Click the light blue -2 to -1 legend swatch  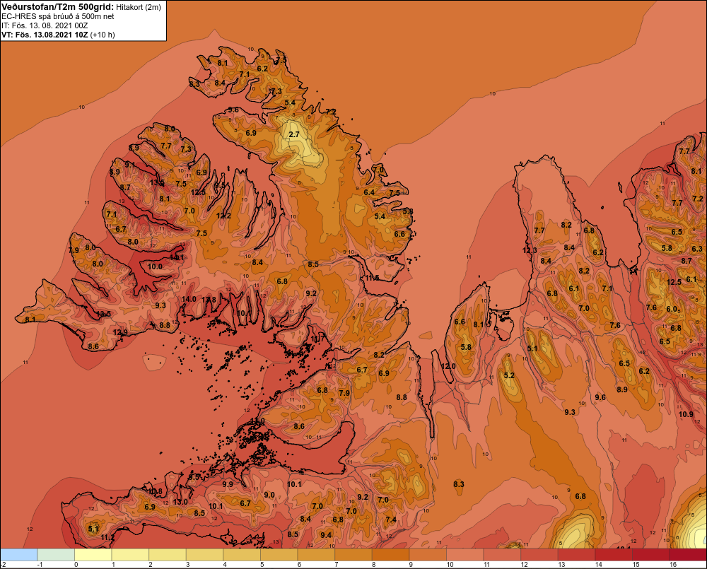[19, 554]
